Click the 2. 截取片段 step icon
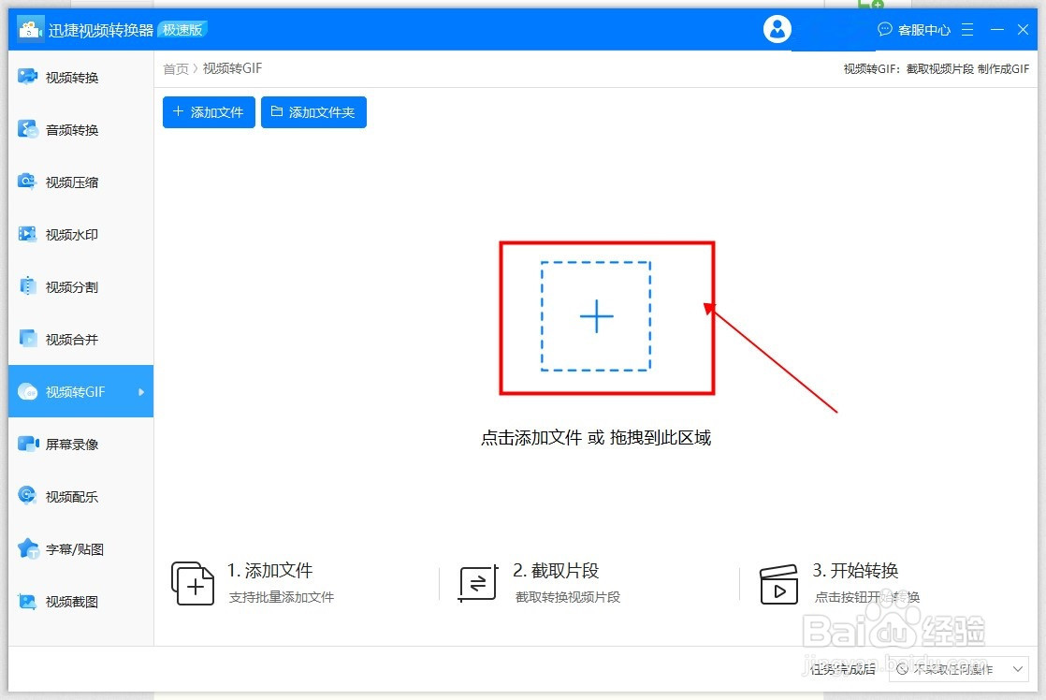 pyautogui.click(x=478, y=583)
